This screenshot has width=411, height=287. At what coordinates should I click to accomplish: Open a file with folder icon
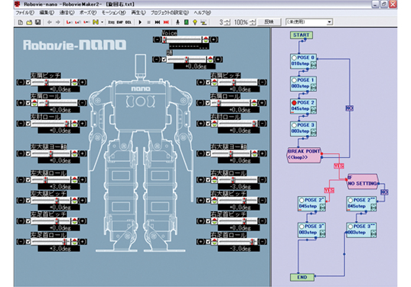29,22
